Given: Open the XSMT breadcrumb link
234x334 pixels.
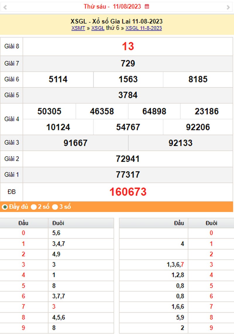Looking at the screenshot, I should tap(78, 28).
